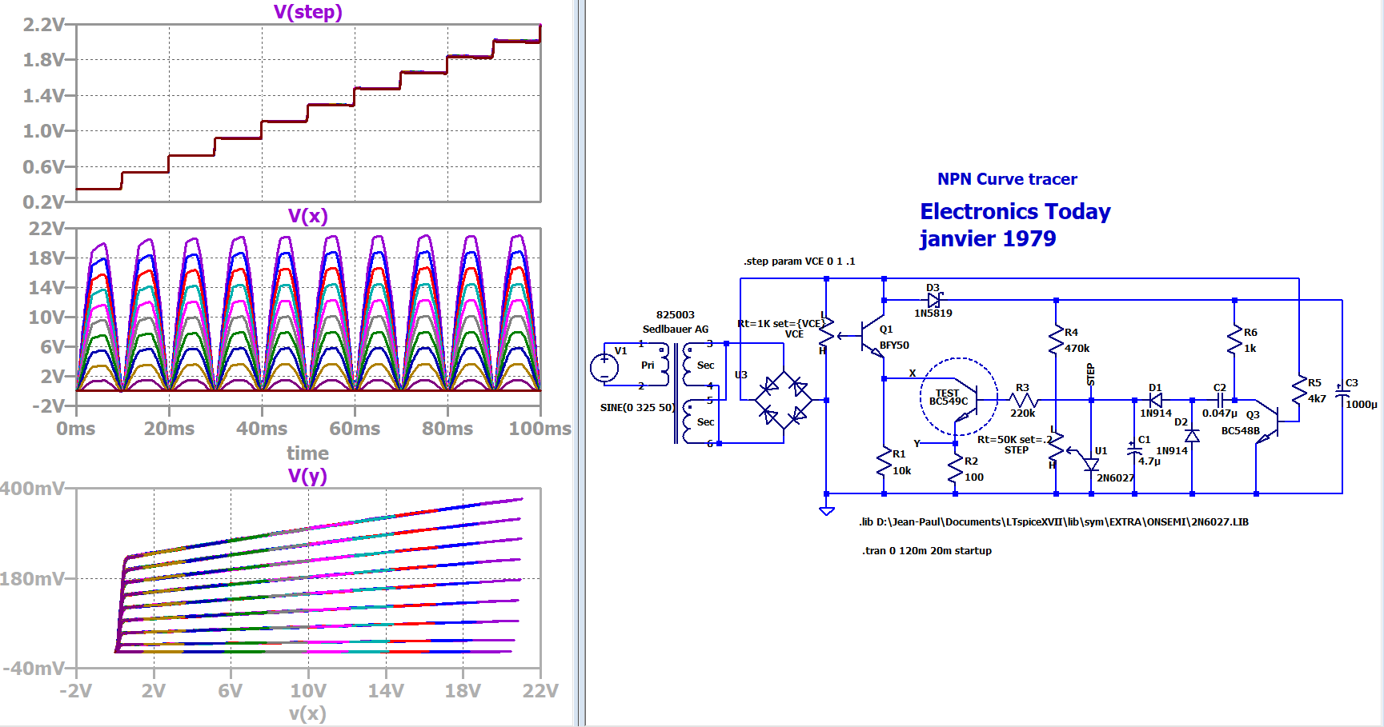Select the V1 sine voltage source symbol
Screen dimensions: 1384x727
604,367
